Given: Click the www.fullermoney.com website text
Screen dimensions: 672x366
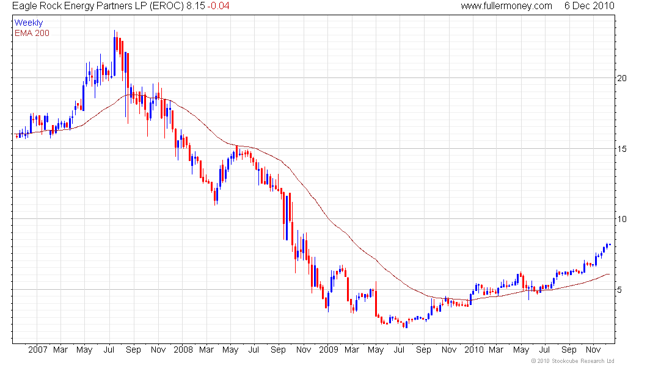Looking at the screenshot, I should point(506,6).
